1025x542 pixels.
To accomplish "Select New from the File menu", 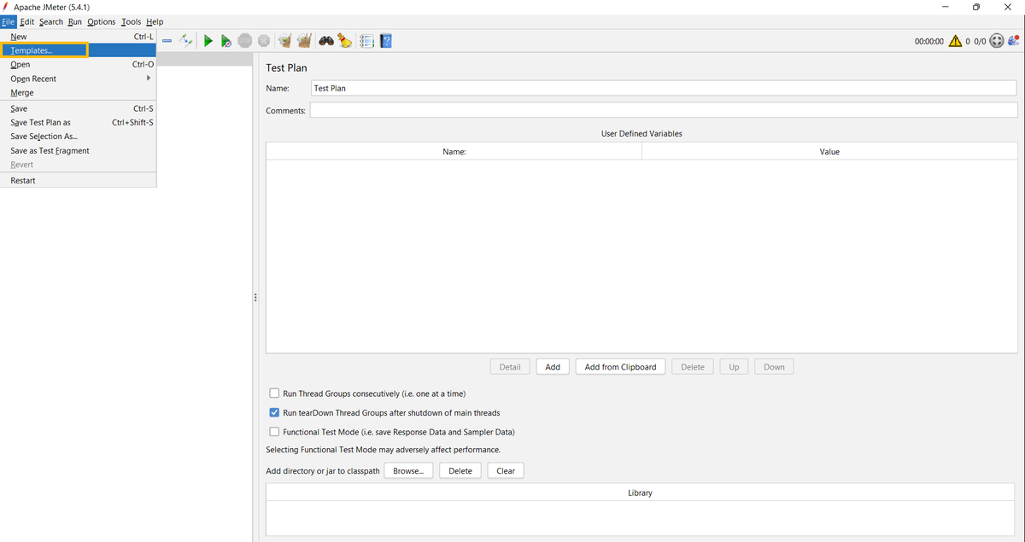I will click(78, 37).
